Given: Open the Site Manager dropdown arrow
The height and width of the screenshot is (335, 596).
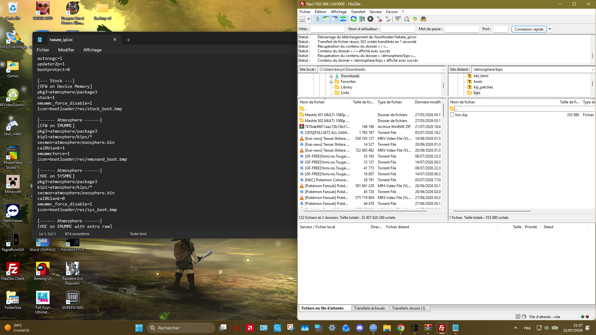Looking at the screenshot, I should [309, 19].
